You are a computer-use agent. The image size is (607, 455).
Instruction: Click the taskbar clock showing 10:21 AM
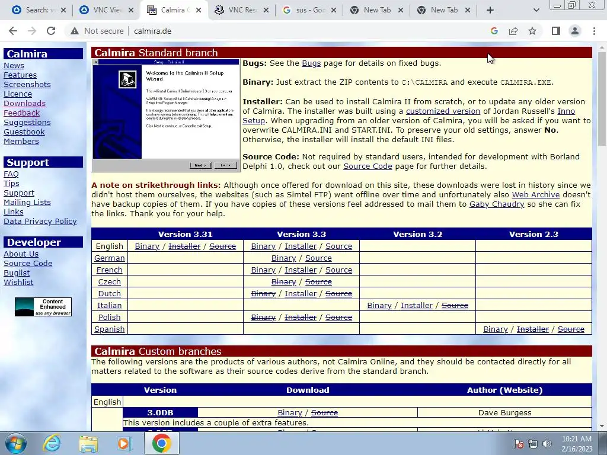(577, 444)
